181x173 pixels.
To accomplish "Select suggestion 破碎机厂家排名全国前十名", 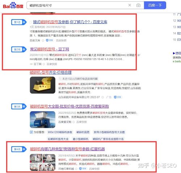I will point(108,139).
